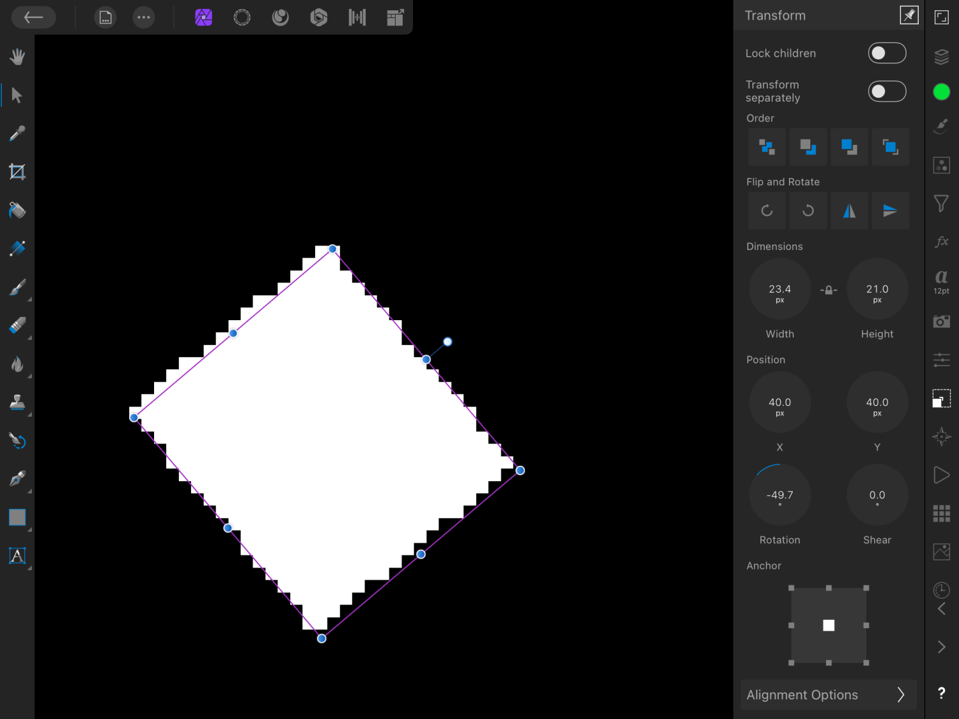Select the Move tool arrow
Image resolution: width=959 pixels, height=719 pixels.
pos(17,95)
